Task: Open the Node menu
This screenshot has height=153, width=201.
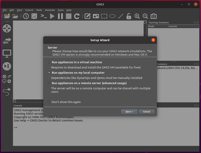Action: (39, 10)
